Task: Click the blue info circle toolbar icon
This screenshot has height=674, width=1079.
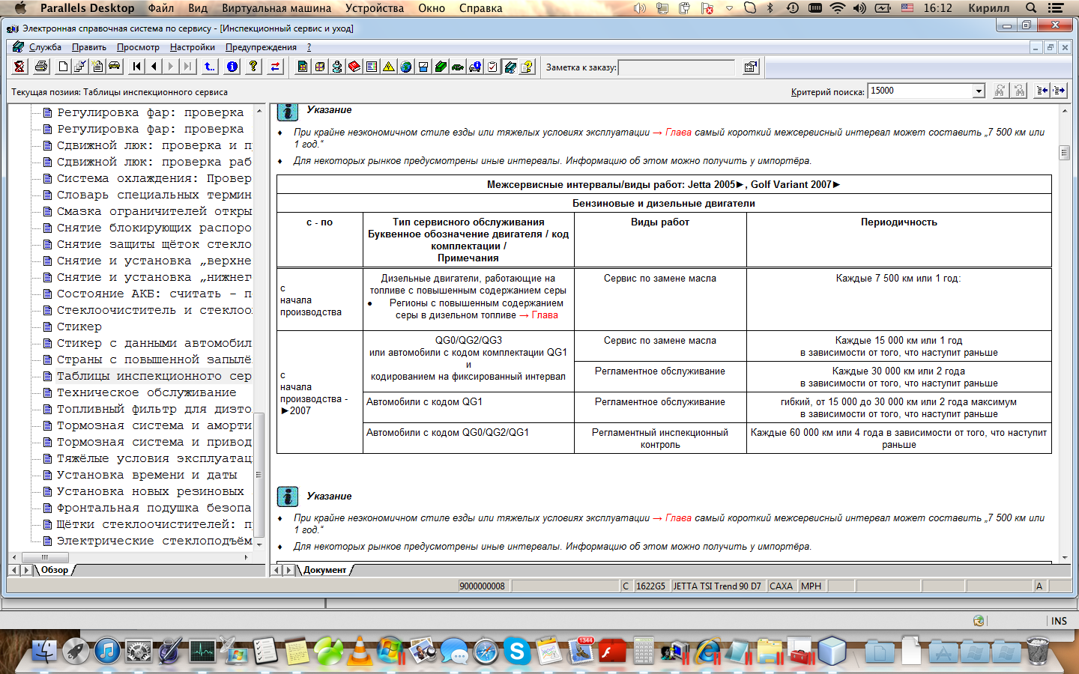Action: pos(232,67)
